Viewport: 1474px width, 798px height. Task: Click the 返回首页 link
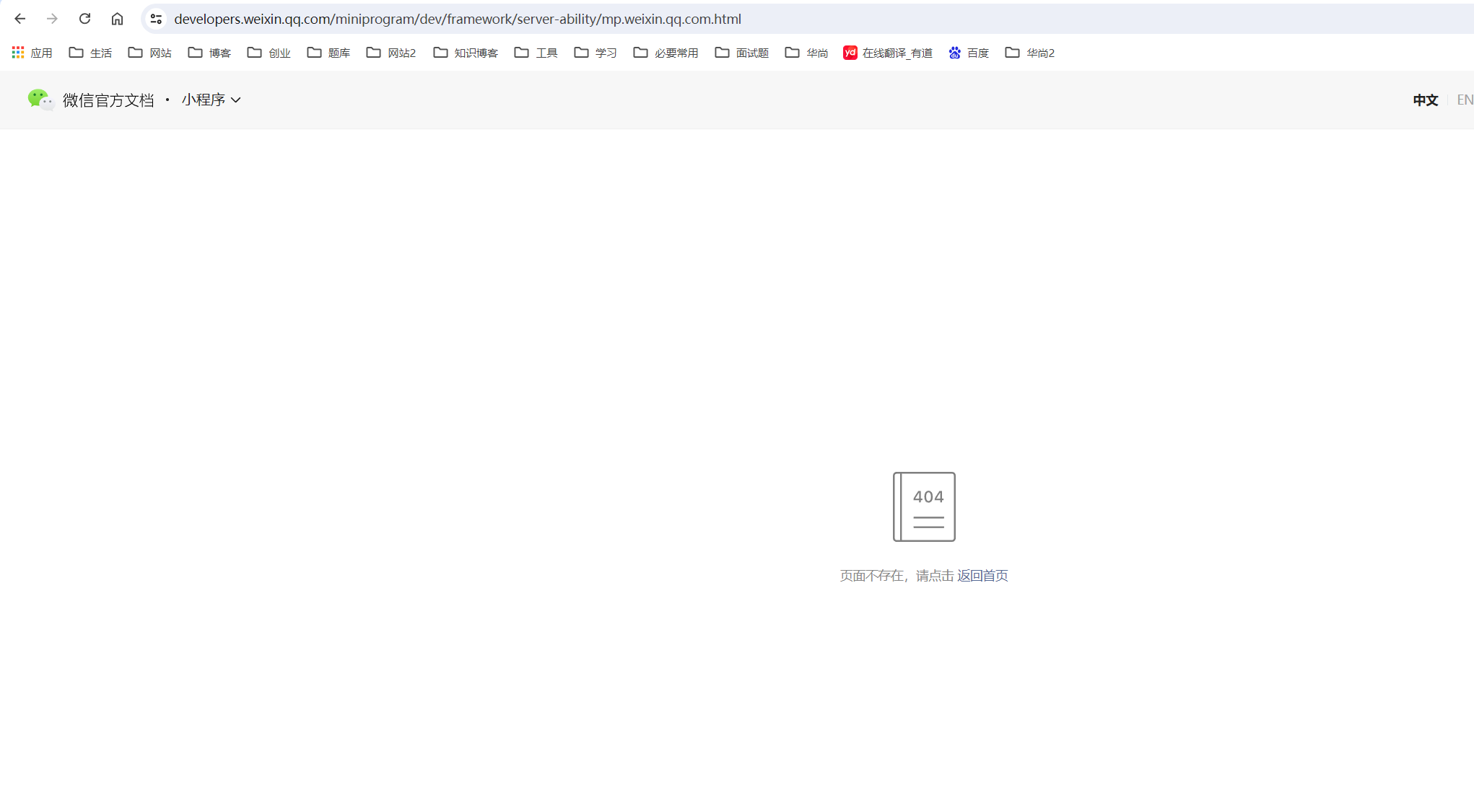pos(982,576)
